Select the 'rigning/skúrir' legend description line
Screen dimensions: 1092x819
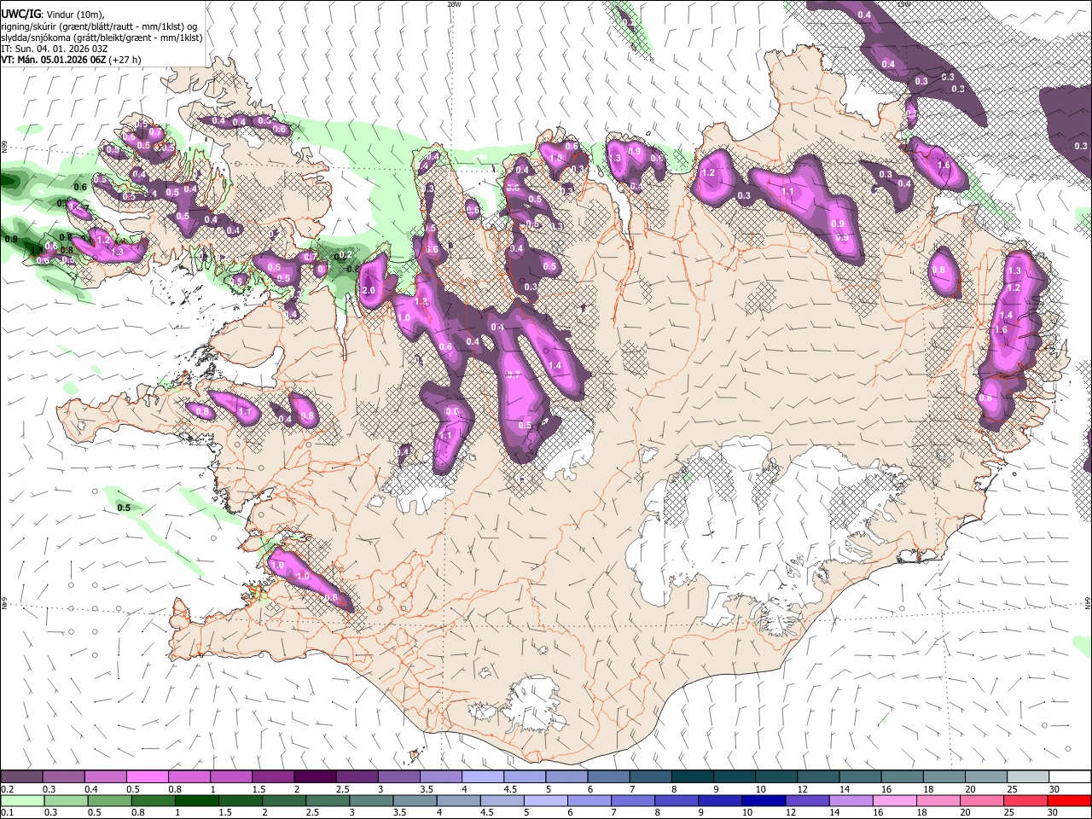[100, 26]
